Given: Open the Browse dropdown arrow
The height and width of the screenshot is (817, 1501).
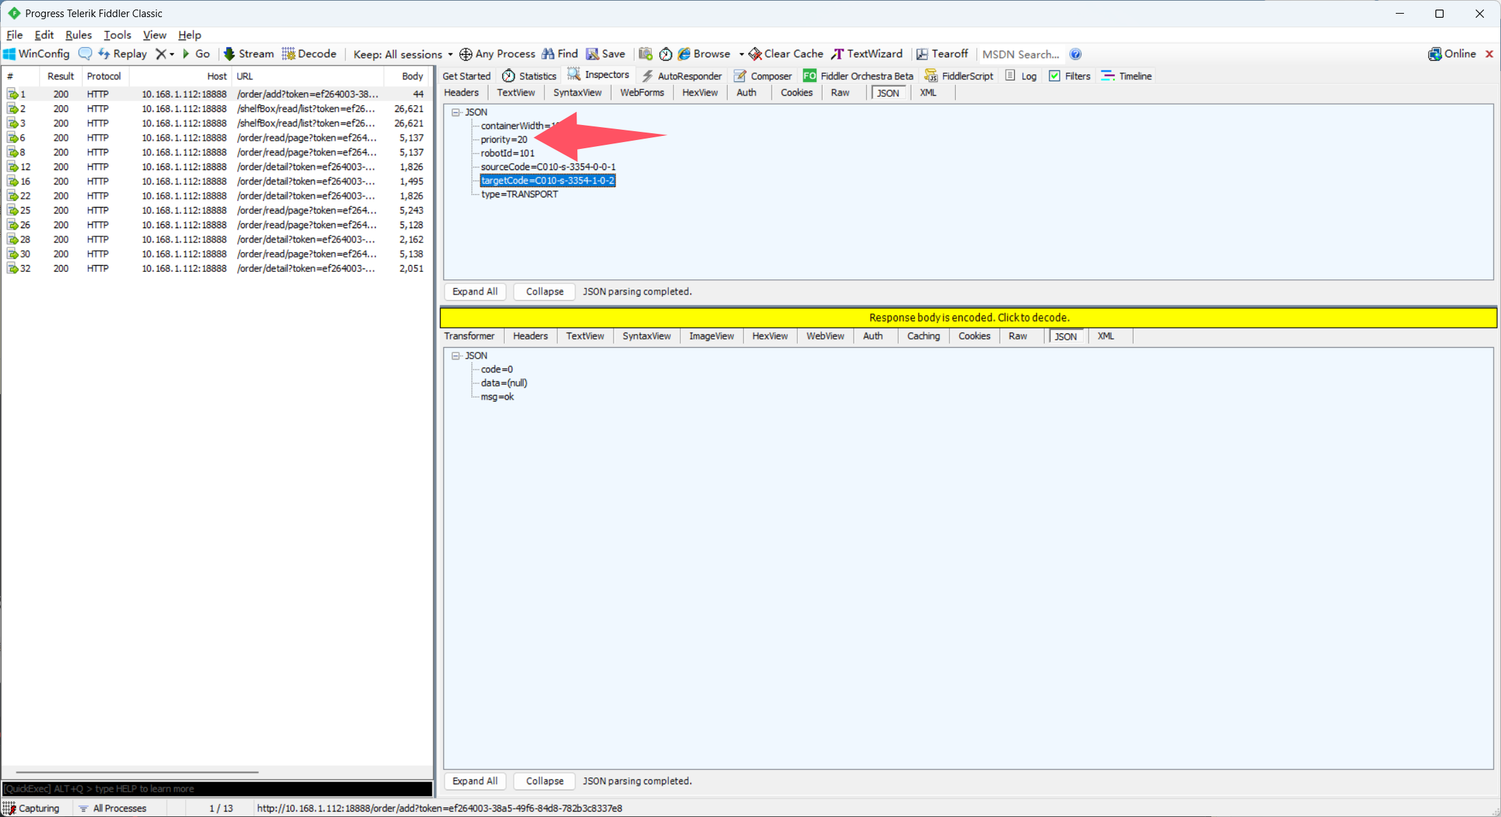Looking at the screenshot, I should click(741, 54).
